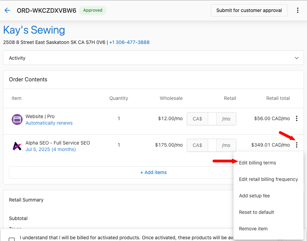307x241 pixels.
Task: Click the Item column header
Action: [16, 98]
